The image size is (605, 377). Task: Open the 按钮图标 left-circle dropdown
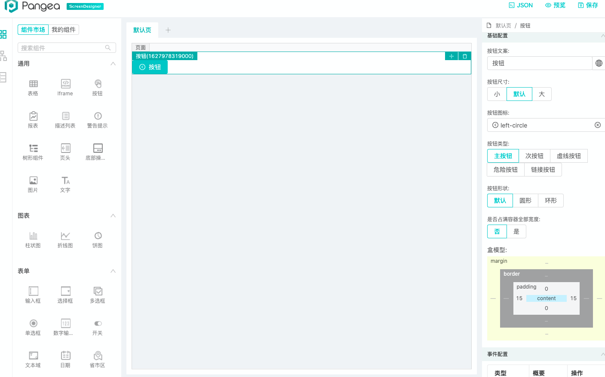pos(542,125)
